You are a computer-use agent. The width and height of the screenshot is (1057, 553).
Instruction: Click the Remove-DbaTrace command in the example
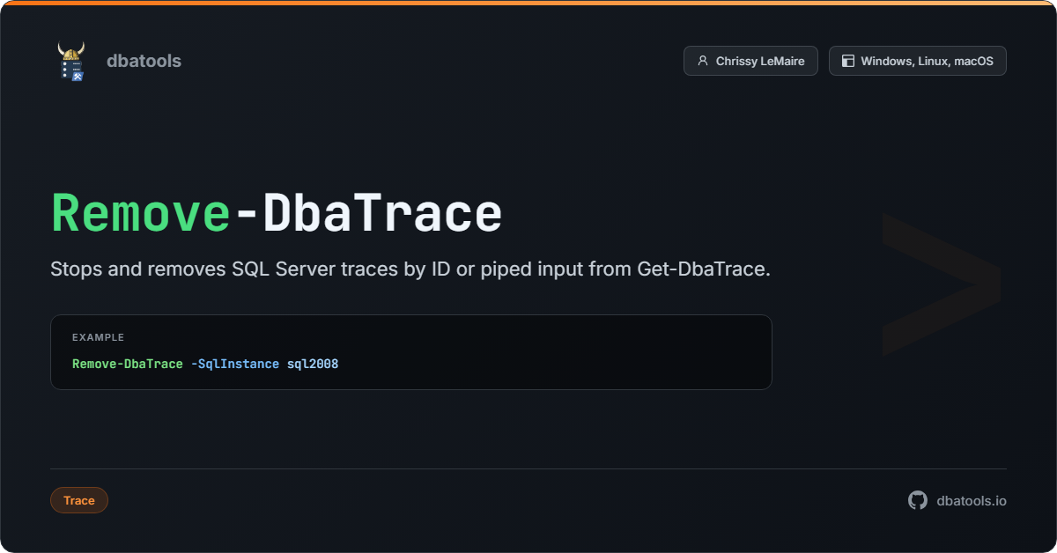click(128, 364)
